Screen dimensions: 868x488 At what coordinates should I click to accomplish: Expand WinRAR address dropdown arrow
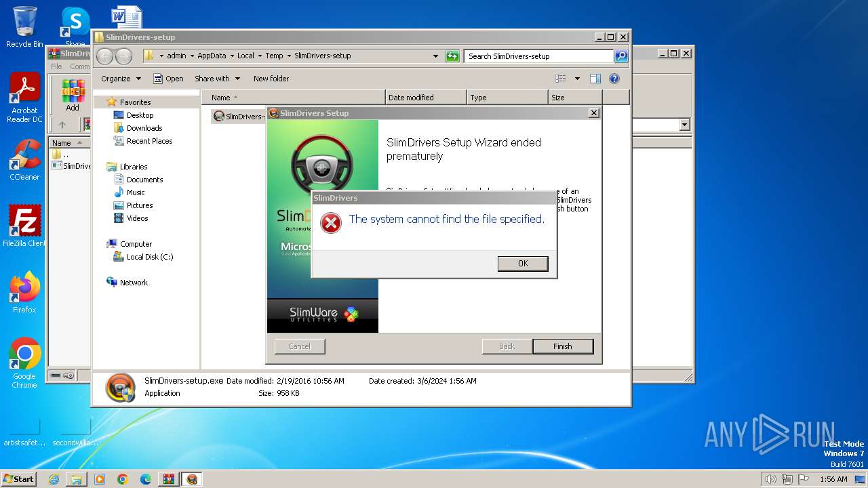(684, 125)
